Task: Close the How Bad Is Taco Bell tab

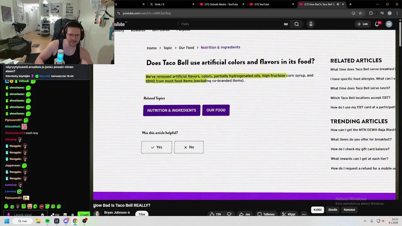Action: tap(343, 4)
